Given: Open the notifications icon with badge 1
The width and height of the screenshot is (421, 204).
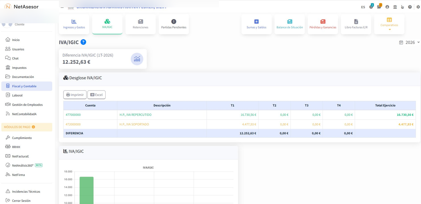Looking at the screenshot, I should click(371, 7).
